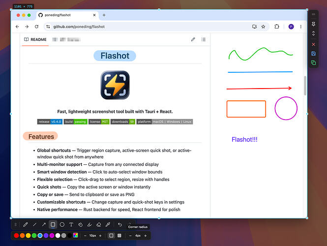Select the Rectangle shape tool
This screenshot has width=327, height=246.
(53, 224)
